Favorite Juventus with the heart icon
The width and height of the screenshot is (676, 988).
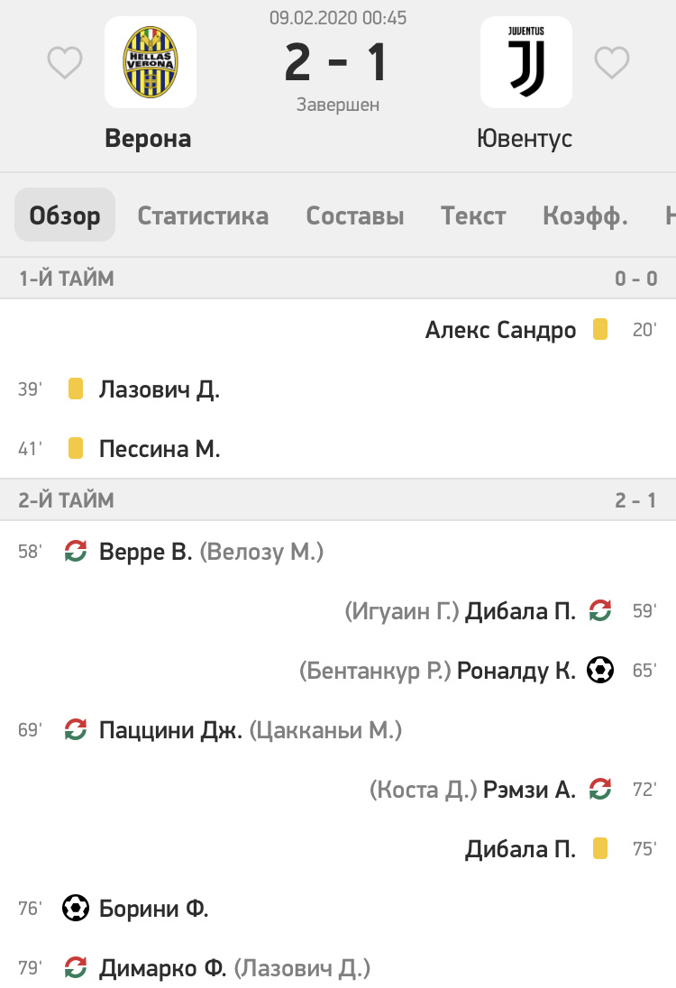click(x=611, y=62)
